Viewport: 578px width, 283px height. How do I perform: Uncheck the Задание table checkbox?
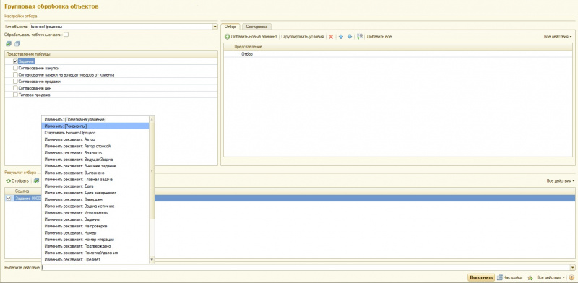[x=15, y=61]
